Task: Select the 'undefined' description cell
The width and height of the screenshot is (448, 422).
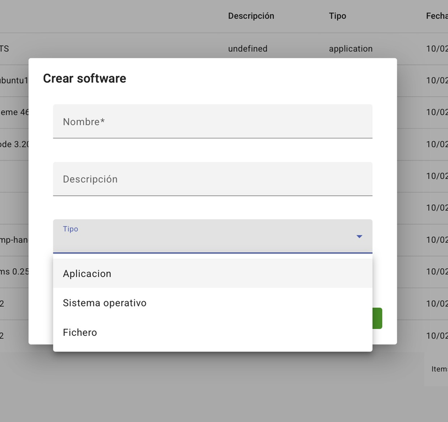Action: click(248, 48)
